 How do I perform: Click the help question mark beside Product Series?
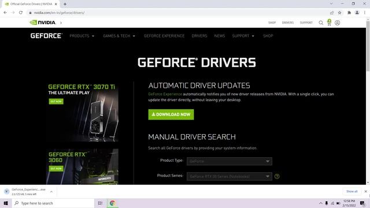point(277,176)
